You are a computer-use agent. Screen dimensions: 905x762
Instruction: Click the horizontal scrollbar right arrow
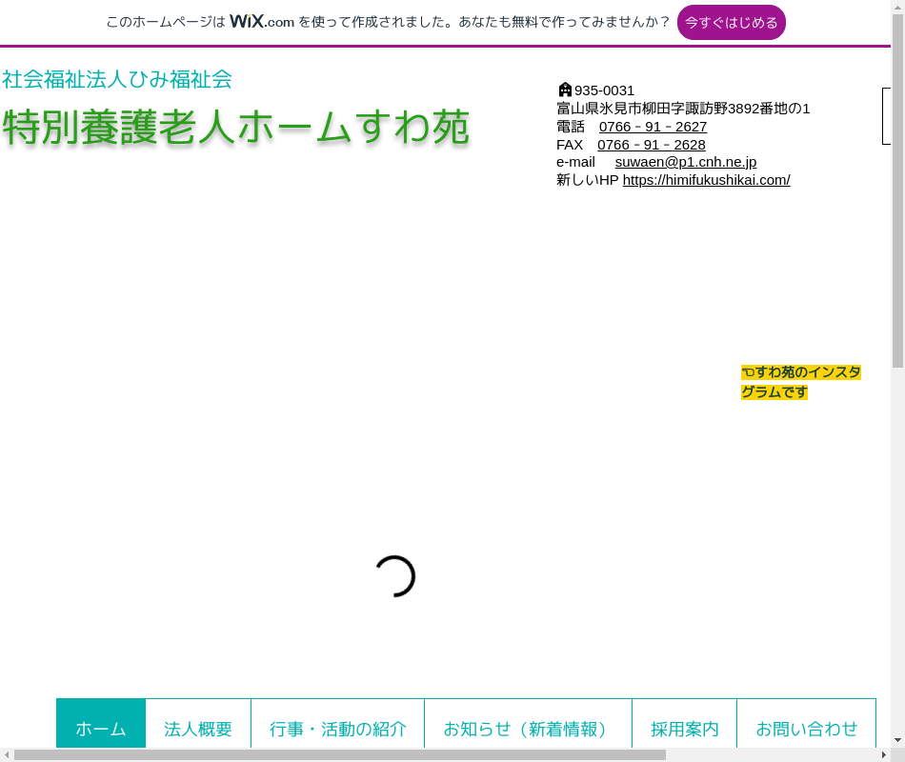click(883, 754)
